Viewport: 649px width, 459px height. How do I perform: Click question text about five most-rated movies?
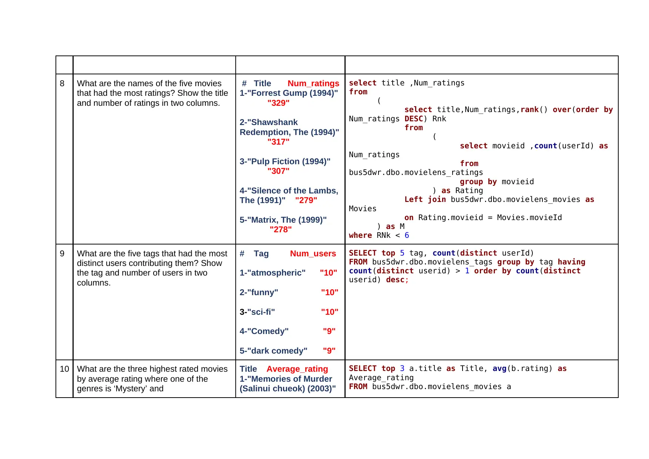tap(152, 93)
